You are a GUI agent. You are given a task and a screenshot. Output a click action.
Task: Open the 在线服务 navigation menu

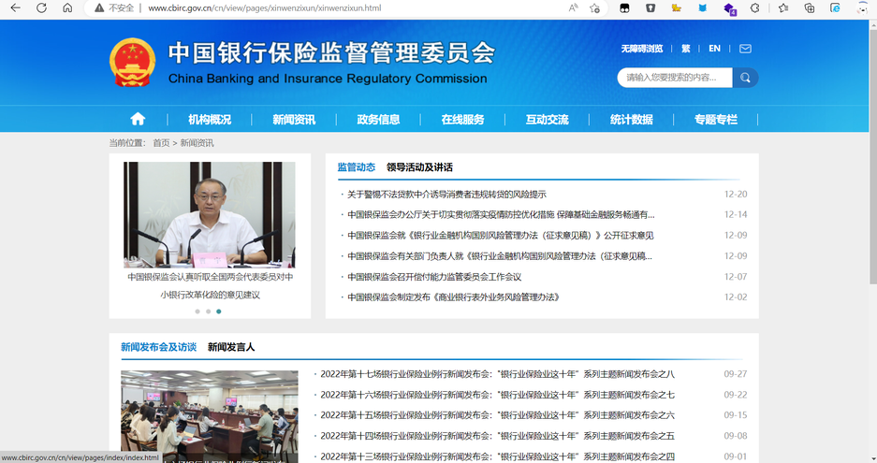(462, 119)
